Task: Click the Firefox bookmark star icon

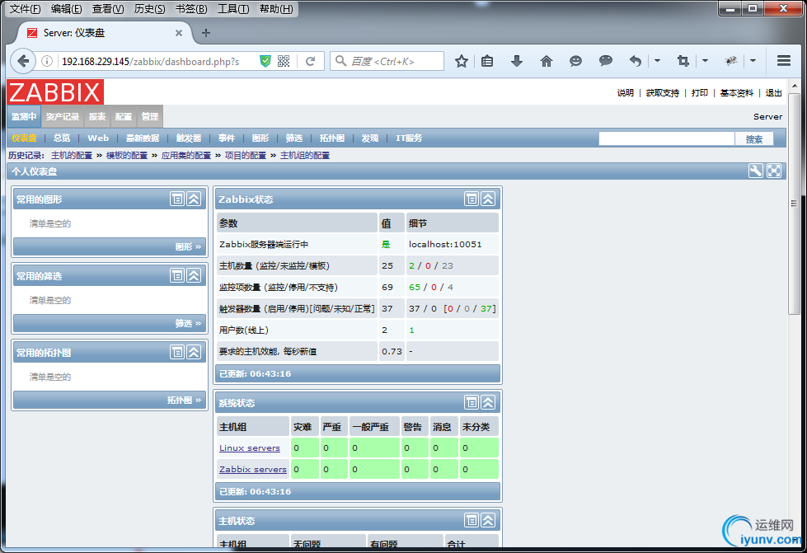Action: click(461, 61)
